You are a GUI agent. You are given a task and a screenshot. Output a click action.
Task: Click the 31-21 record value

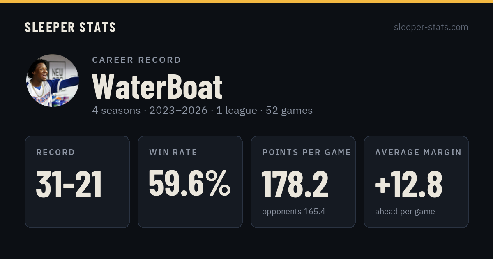pos(69,184)
